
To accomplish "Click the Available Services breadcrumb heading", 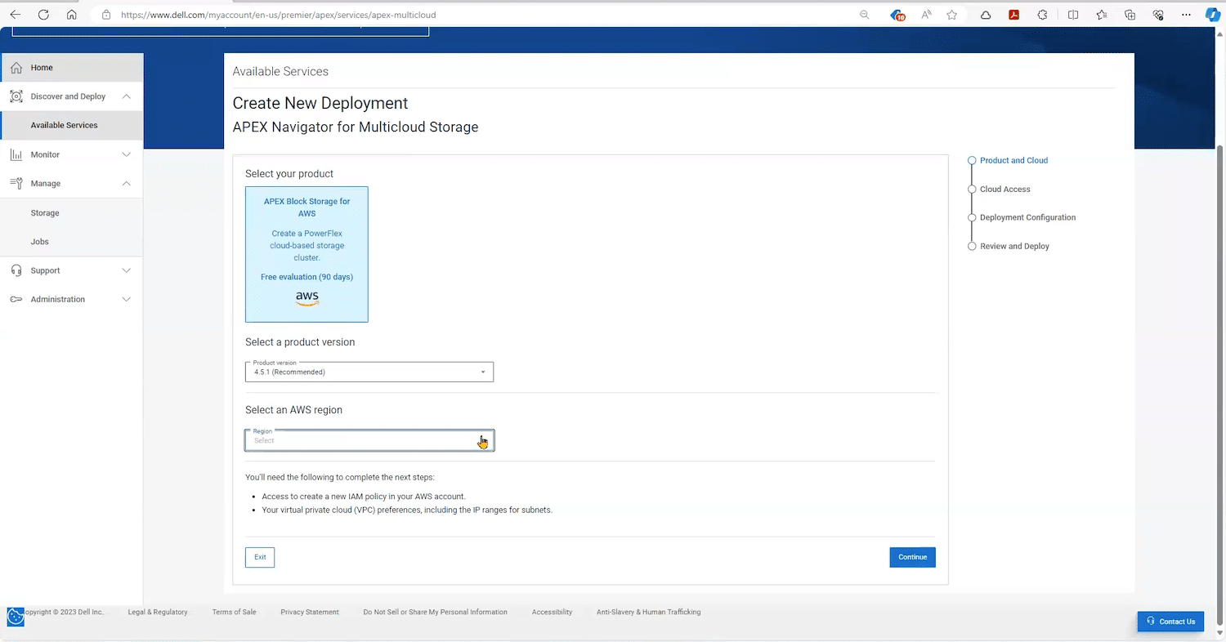I will pos(280,71).
